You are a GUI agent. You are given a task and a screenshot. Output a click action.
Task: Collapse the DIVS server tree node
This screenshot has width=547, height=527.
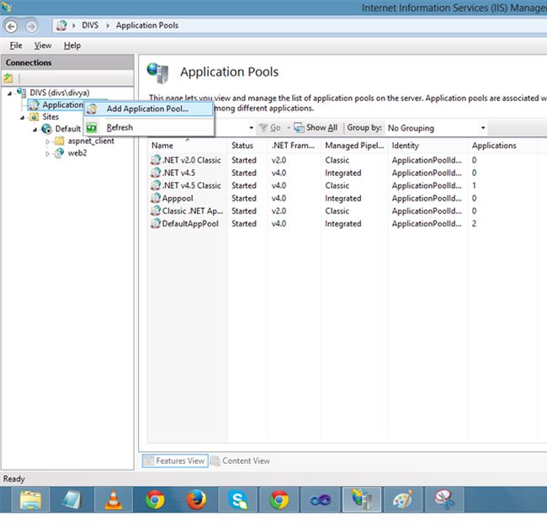[9, 93]
